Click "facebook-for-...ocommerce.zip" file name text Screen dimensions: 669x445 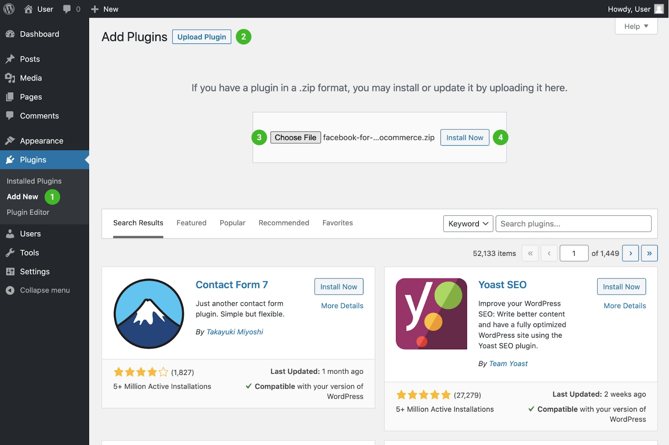pos(379,137)
